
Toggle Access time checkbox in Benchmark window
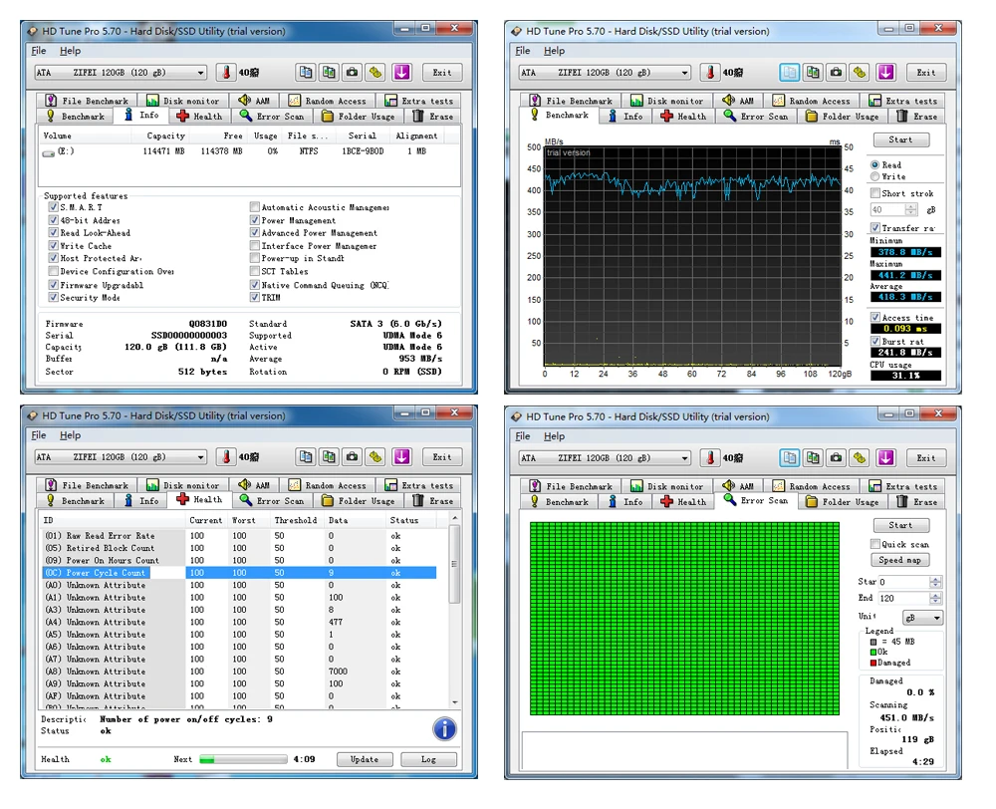875,317
